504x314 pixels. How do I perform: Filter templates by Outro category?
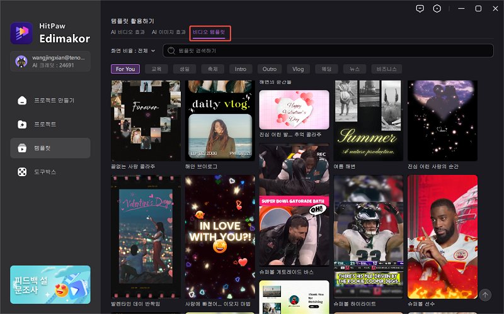pyautogui.click(x=270, y=69)
